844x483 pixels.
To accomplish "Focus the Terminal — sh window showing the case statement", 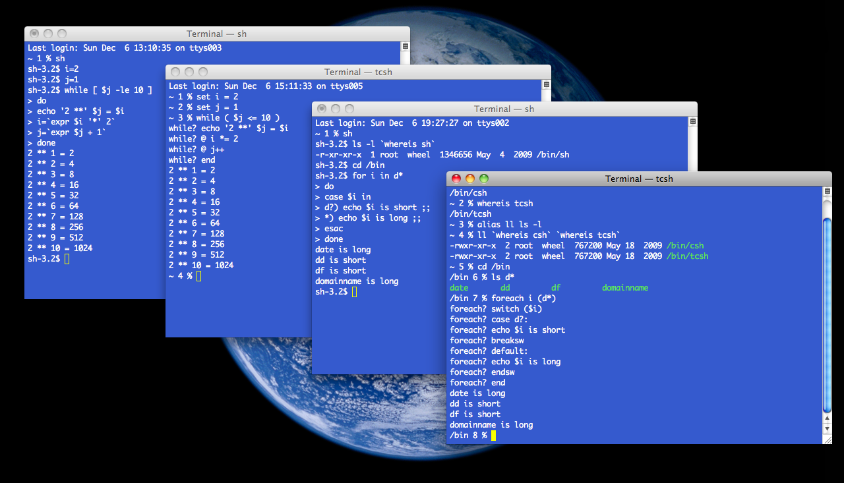I will [503, 108].
